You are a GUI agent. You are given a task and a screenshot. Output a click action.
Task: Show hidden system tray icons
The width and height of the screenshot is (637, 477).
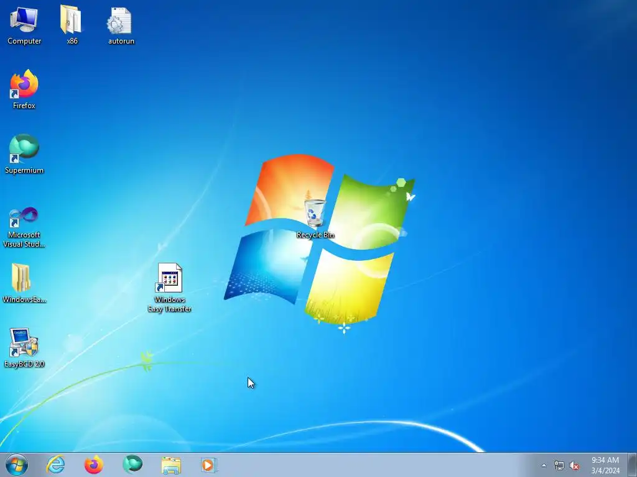coord(544,465)
